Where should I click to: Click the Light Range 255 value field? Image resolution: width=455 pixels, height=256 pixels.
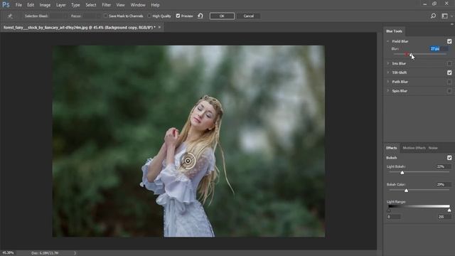coord(444,217)
